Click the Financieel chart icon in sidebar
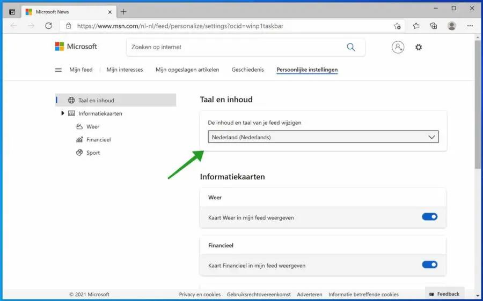Screen dimensions: 483x301 point(79,140)
